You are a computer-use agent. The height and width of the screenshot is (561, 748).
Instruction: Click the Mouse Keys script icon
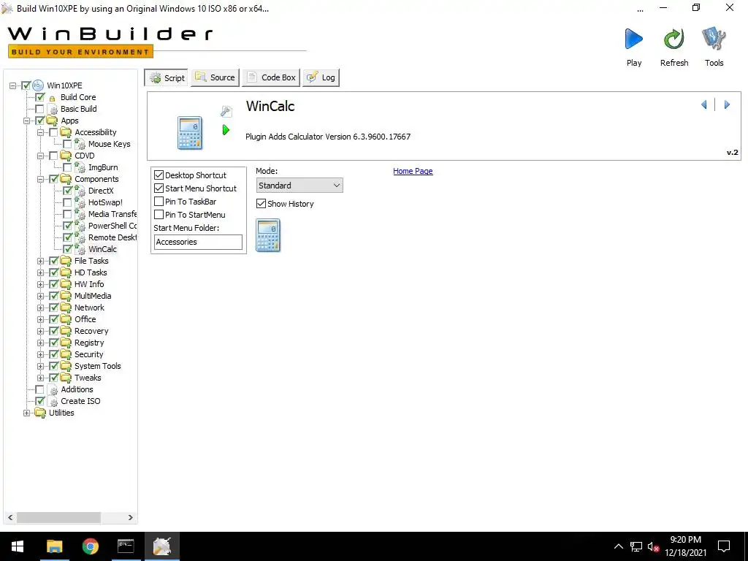[x=80, y=144]
